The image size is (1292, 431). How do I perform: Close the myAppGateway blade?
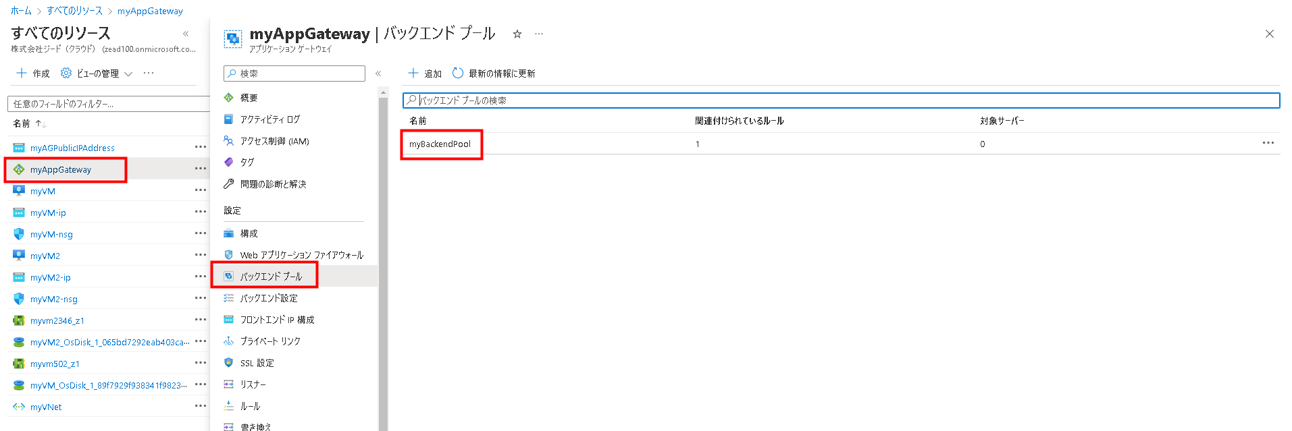point(1270,34)
